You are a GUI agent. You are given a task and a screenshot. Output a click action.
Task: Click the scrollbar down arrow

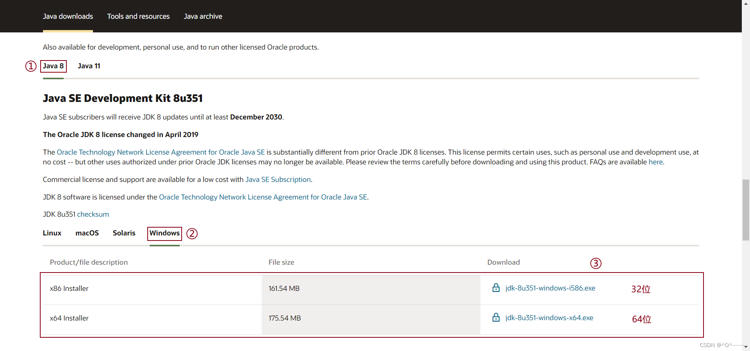point(746,347)
